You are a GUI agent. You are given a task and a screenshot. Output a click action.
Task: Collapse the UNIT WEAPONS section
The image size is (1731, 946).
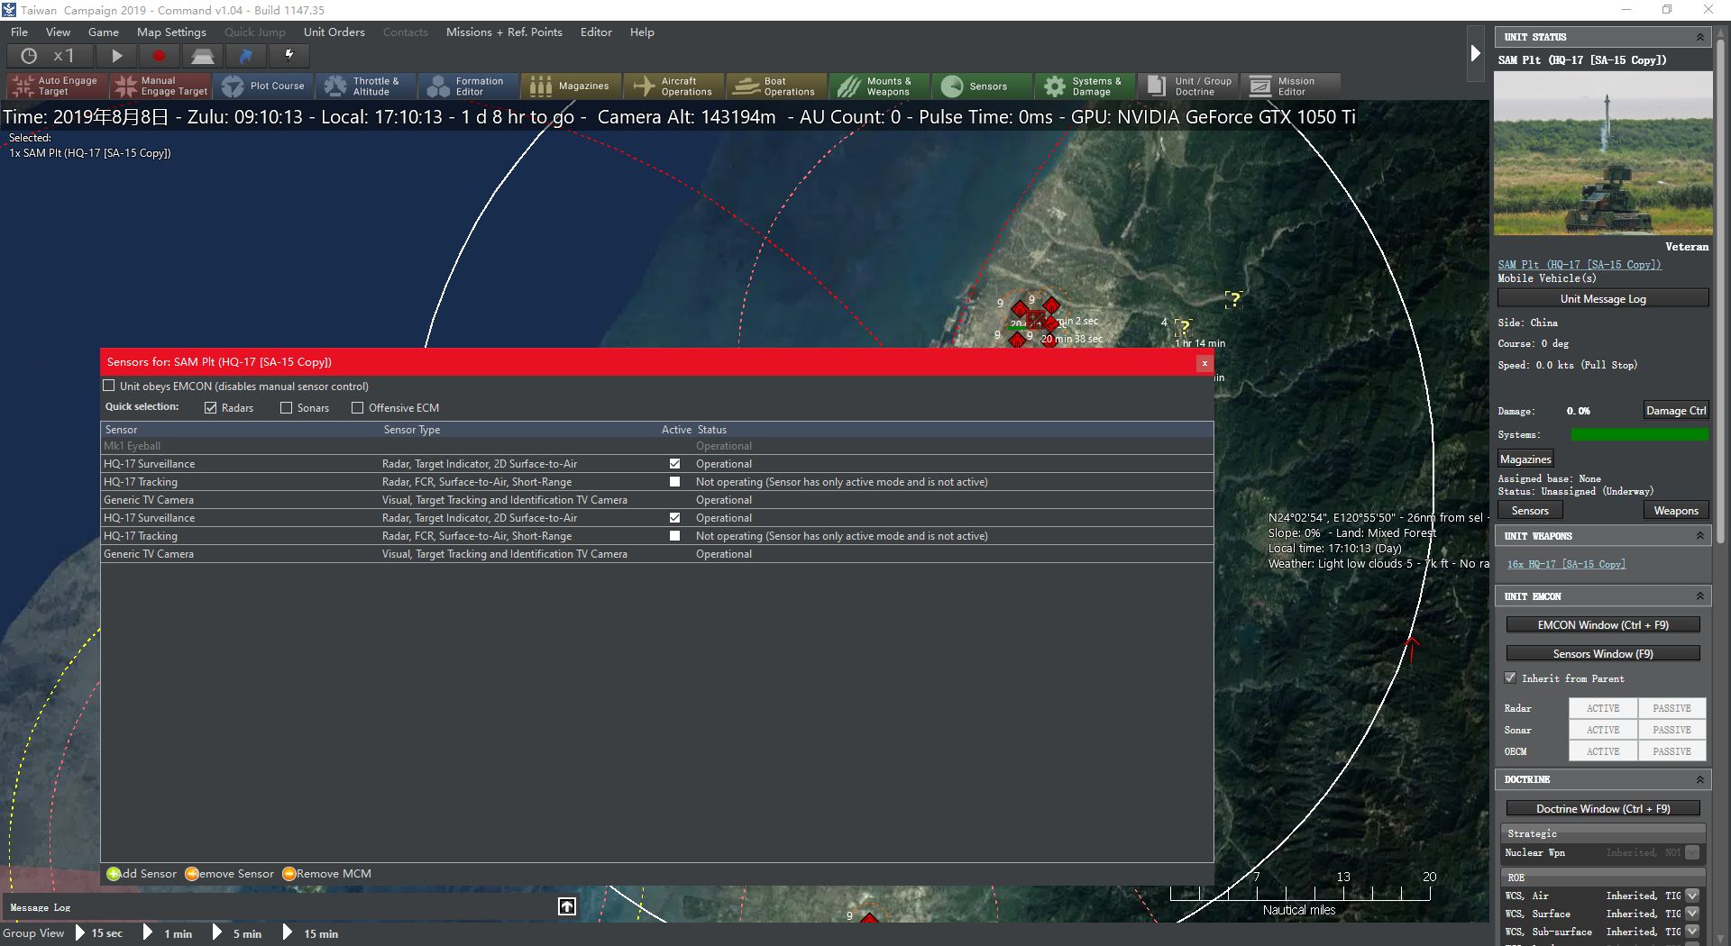click(1699, 536)
